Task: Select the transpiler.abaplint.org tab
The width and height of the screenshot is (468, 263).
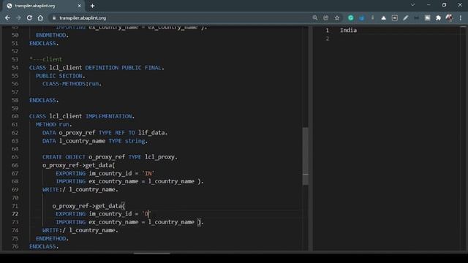Action: [44, 6]
